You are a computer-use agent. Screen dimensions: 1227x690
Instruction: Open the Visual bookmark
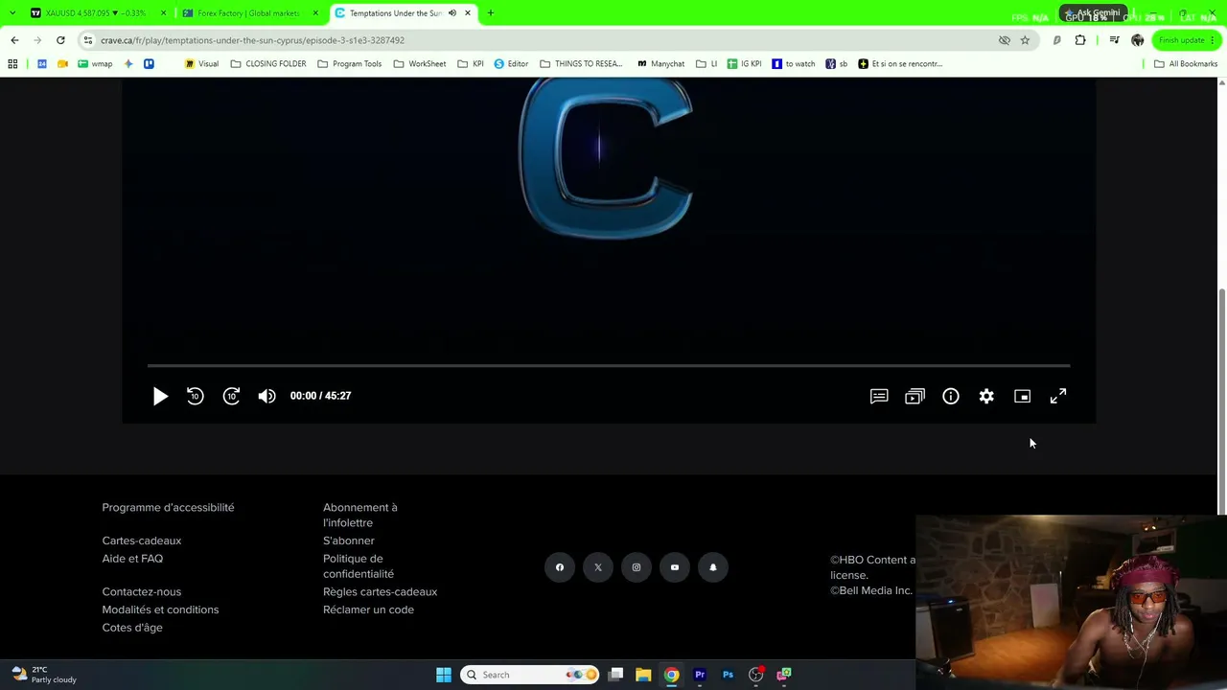(201, 64)
